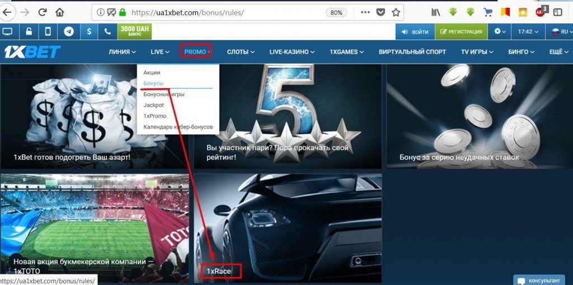Open the settings gear dropdown

pos(500,32)
